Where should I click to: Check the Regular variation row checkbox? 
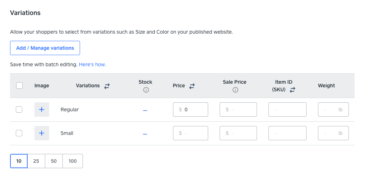point(19,110)
